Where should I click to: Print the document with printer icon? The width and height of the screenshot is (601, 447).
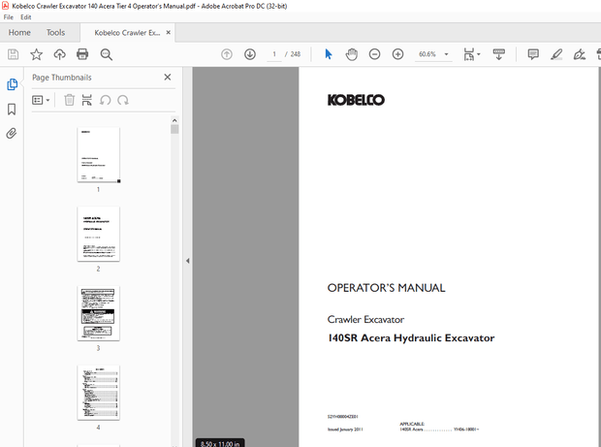82,54
